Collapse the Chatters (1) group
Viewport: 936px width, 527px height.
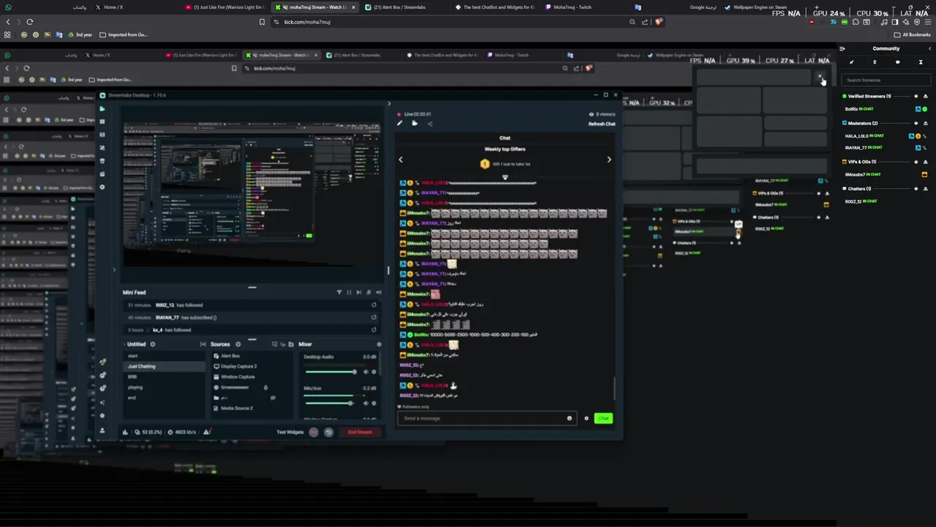click(x=925, y=189)
